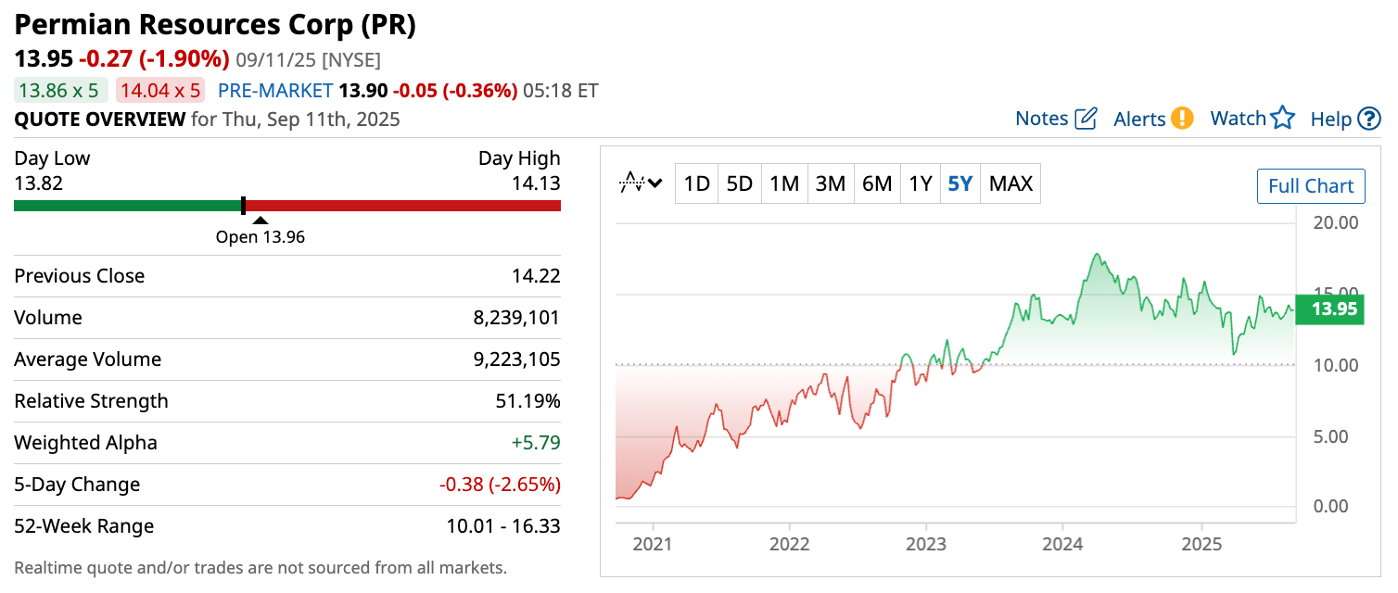
Task: Click the Help question mark icon
Action: tap(1369, 119)
